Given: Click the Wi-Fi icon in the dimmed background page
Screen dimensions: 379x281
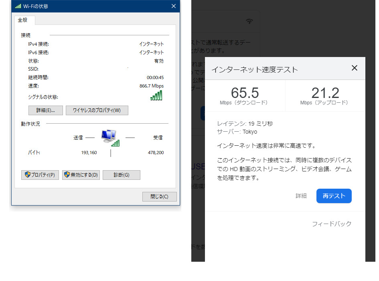Looking at the screenshot, I should [249, 21].
